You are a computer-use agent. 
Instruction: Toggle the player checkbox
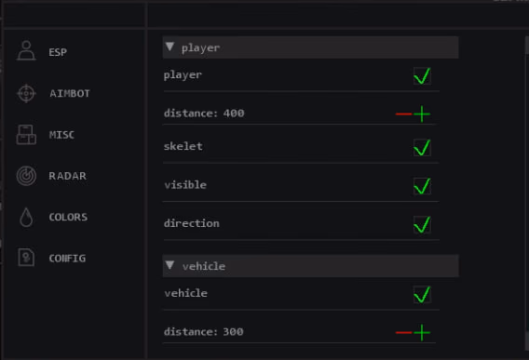[x=422, y=76]
